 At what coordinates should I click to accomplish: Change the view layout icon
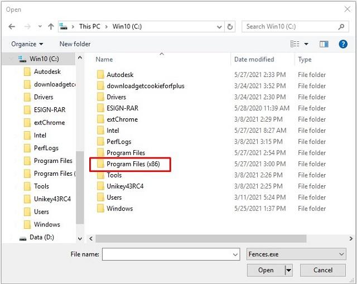pos(295,44)
